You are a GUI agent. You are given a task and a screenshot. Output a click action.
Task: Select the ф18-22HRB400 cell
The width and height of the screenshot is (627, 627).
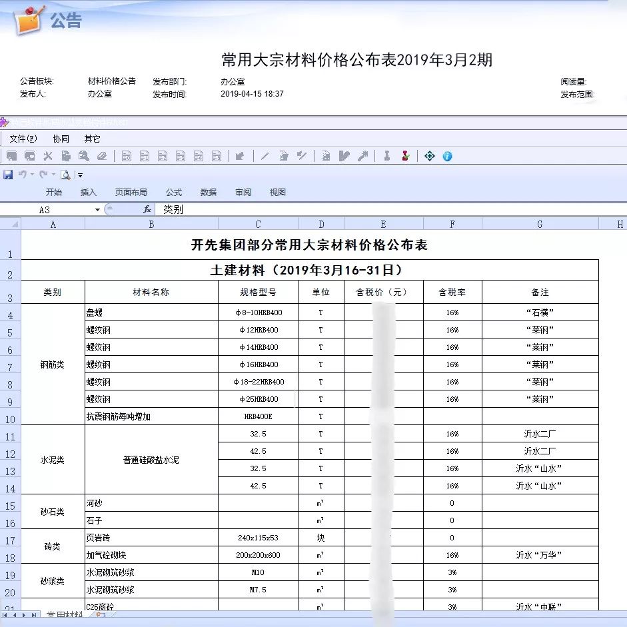click(x=259, y=382)
